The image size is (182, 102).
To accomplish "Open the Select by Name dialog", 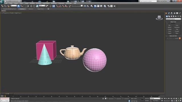I will (x=22, y=6).
